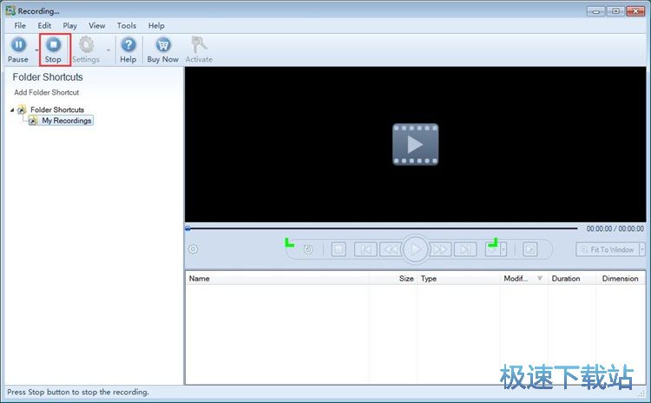This screenshot has height=403, width=651.
Task: Open the View menu
Action: 96,25
